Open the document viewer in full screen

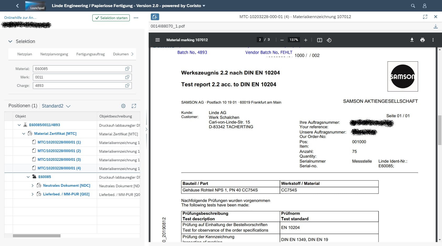[425, 17]
